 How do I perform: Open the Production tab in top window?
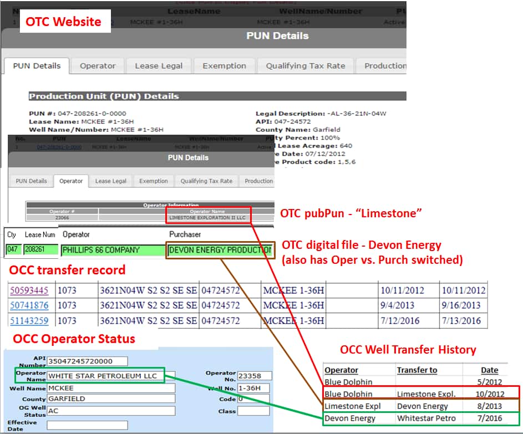tap(382, 65)
